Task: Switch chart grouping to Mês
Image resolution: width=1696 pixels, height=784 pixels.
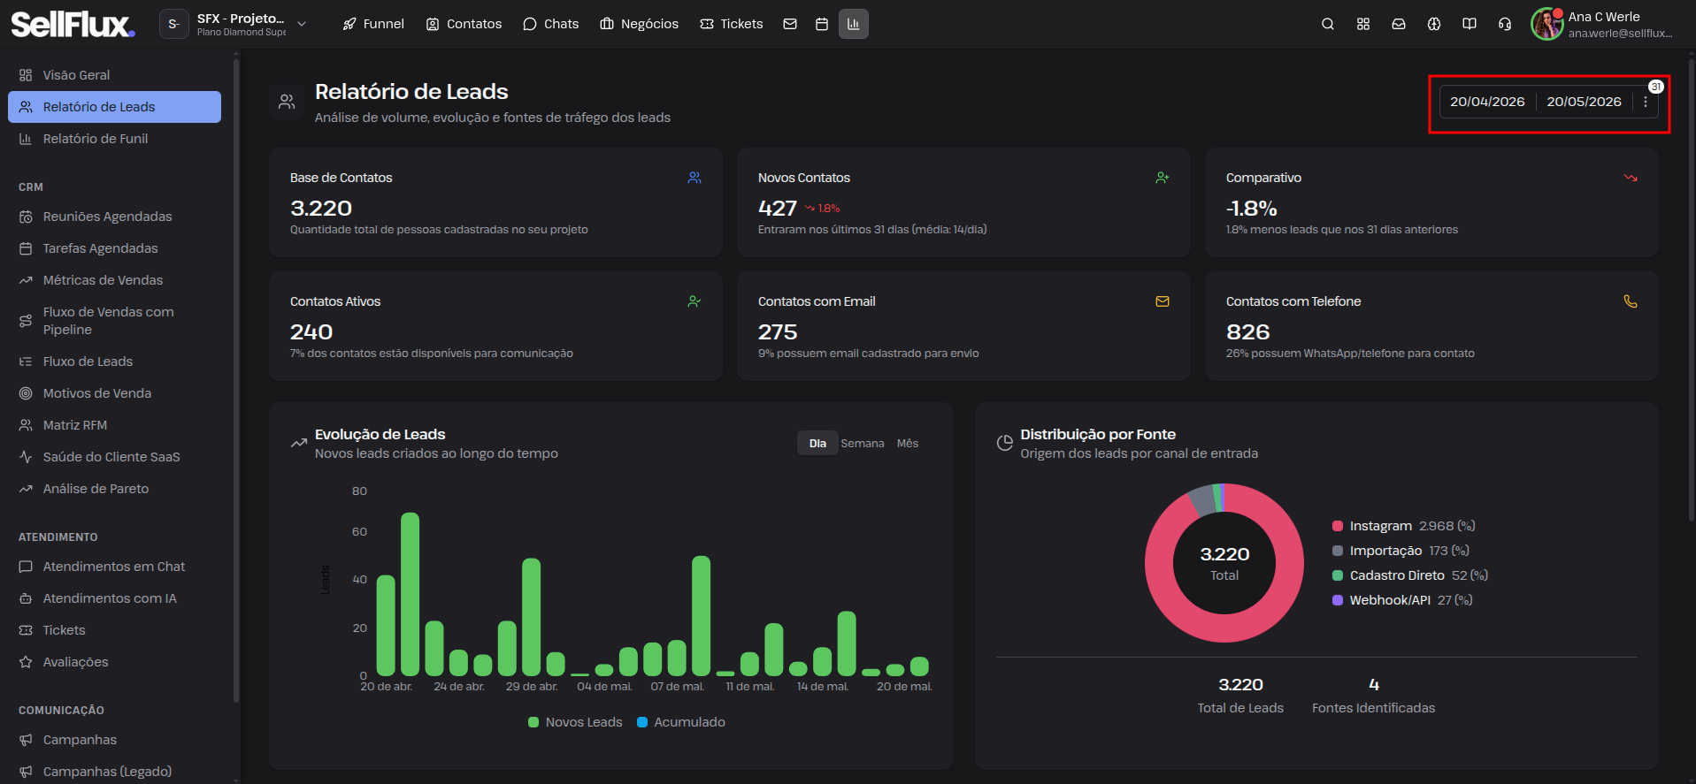Action: 908,443
